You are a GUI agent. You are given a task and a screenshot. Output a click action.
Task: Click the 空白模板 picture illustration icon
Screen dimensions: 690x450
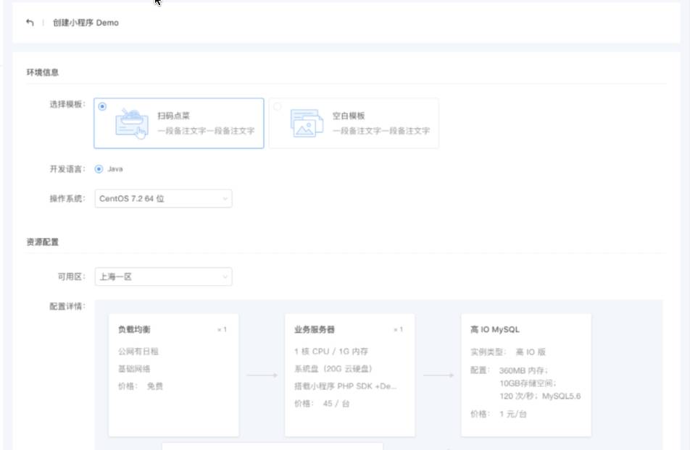coord(307,123)
